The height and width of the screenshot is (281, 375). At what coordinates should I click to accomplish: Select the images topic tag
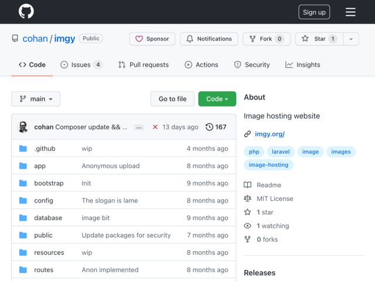[x=341, y=152]
